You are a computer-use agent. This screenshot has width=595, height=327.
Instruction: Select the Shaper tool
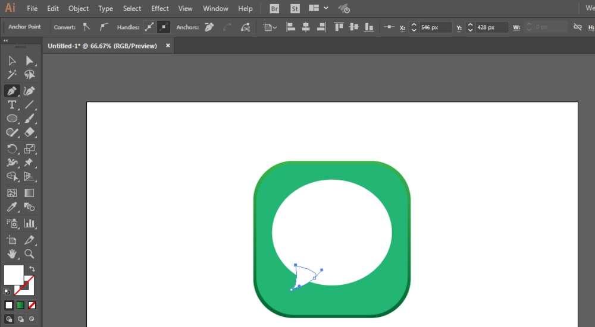tap(12, 132)
